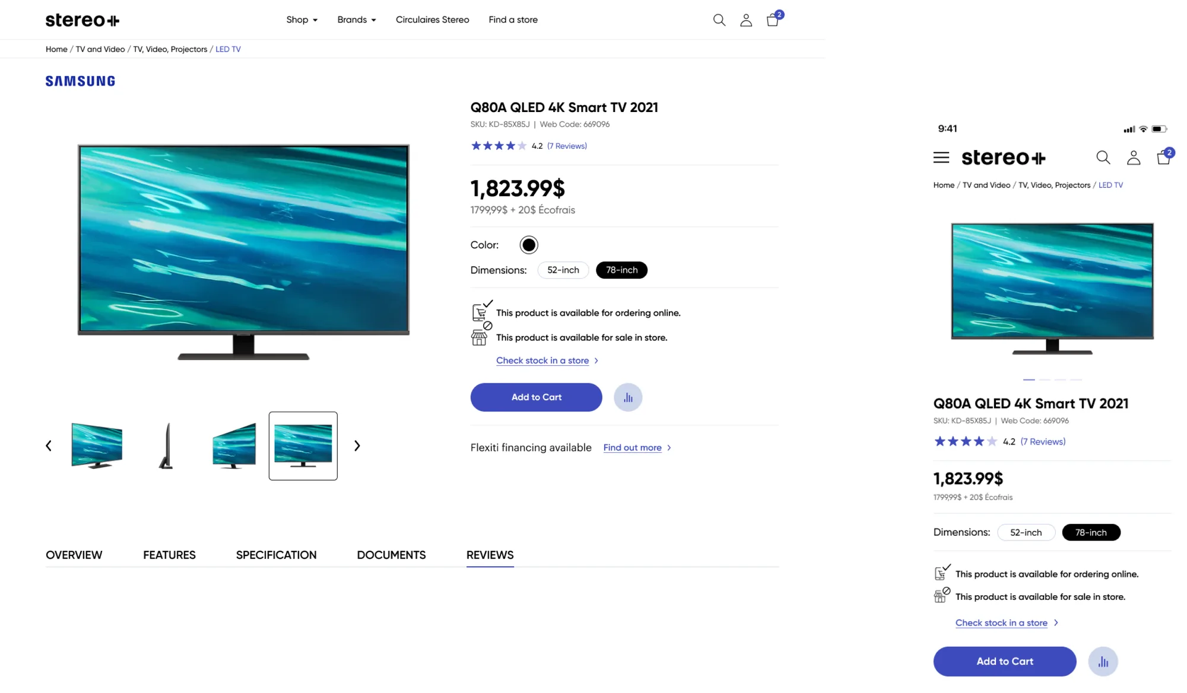Screen dimensions: 1187x693
Task: Switch to the SPECIFICATION tab
Action: pos(277,555)
